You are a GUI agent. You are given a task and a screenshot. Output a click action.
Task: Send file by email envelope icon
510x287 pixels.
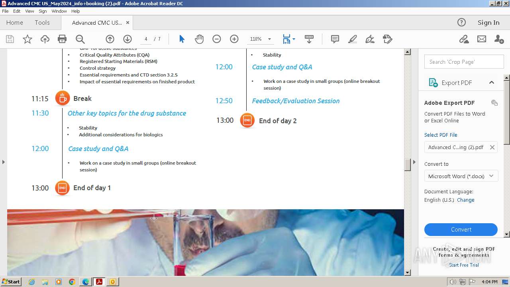tap(482, 39)
